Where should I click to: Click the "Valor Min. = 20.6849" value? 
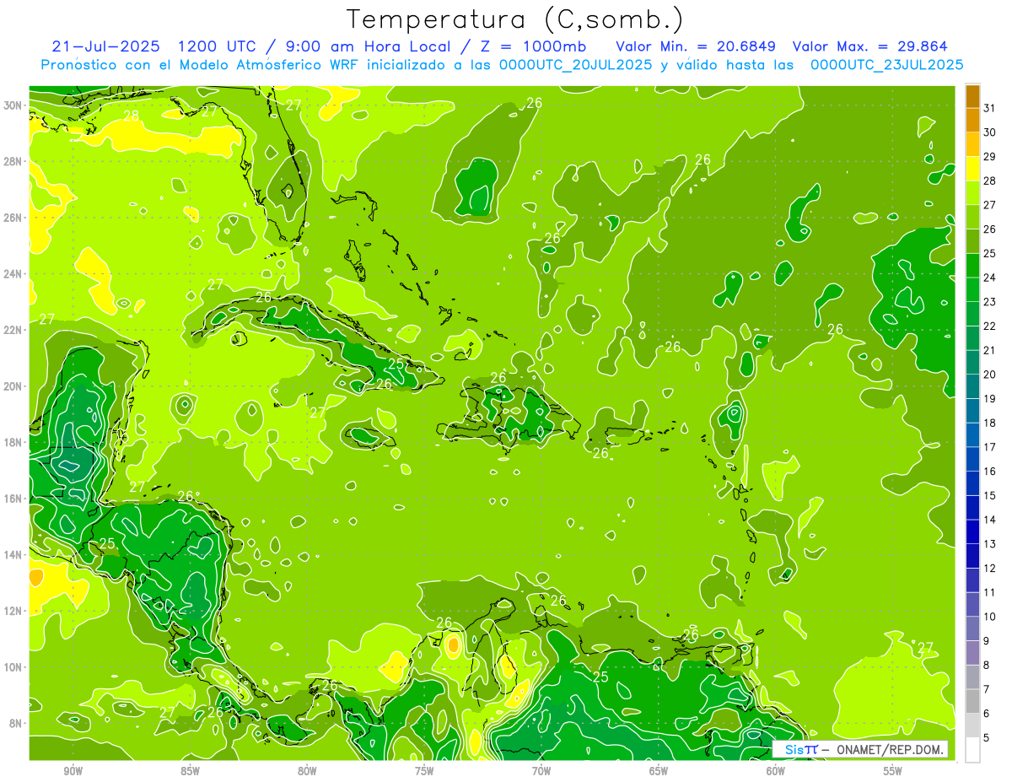(x=696, y=46)
